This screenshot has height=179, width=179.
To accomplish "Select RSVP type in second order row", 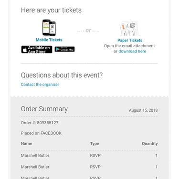I will click(x=95, y=167).
